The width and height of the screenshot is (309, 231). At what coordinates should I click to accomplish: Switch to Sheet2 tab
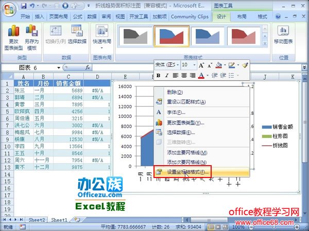pos(37,220)
